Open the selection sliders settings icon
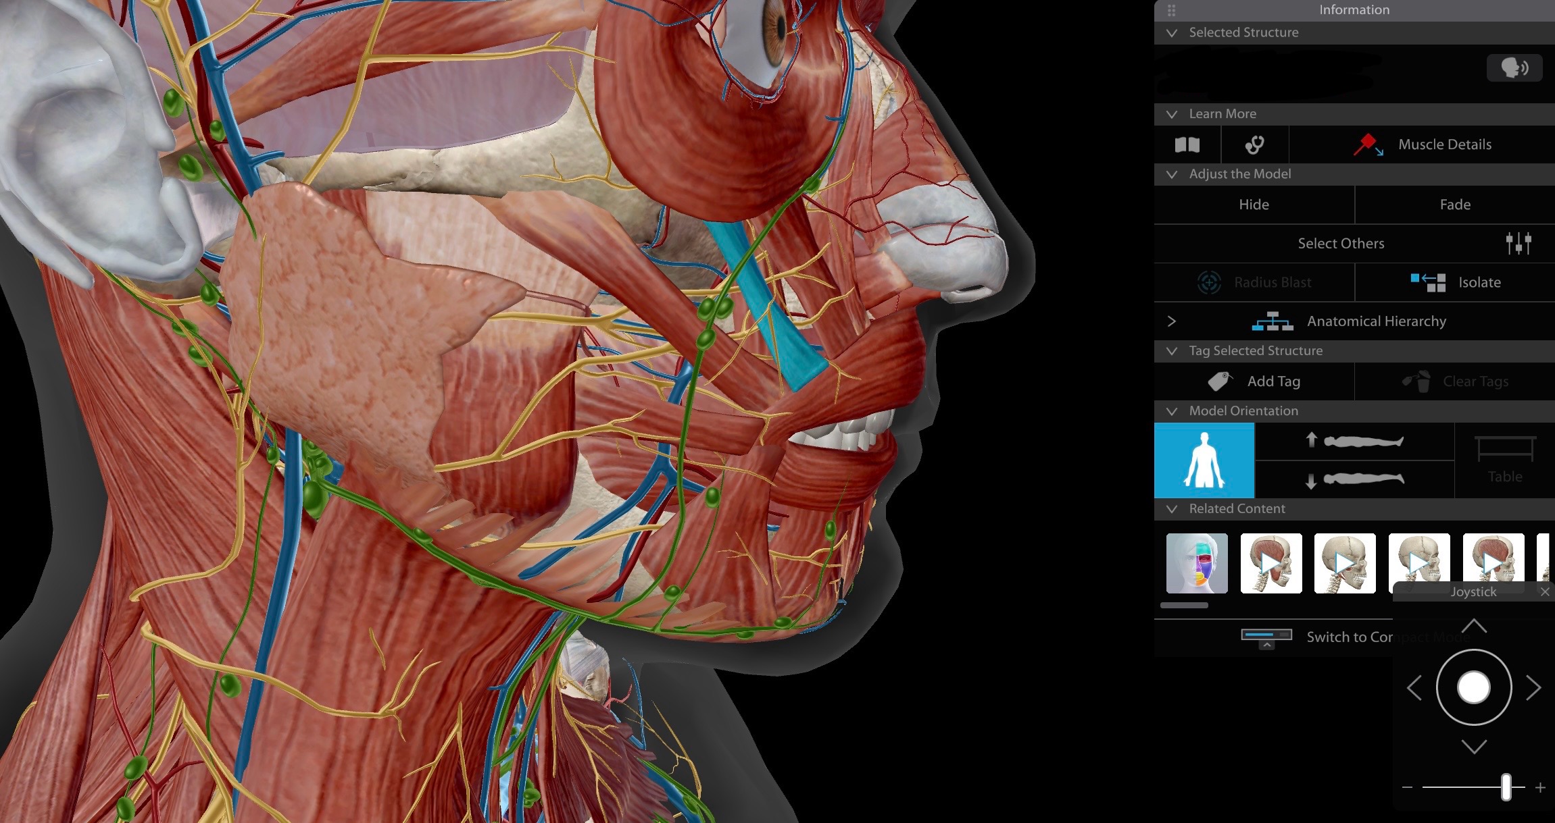This screenshot has height=823, width=1555. [1519, 243]
